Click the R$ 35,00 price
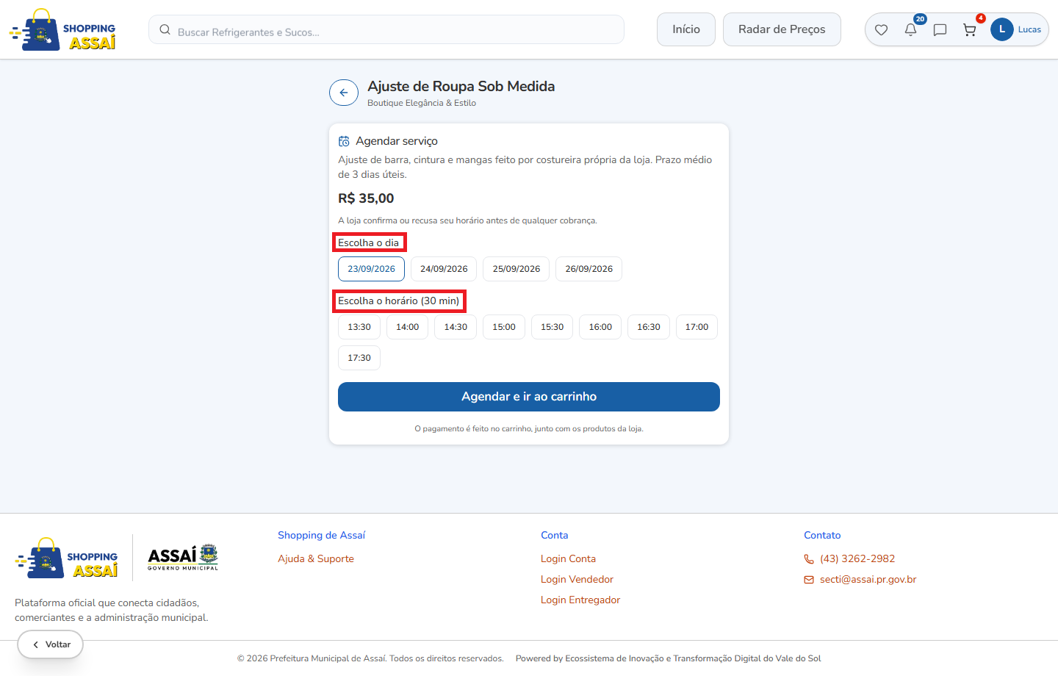The width and height of the screenshot is (1058, 676). point(366,198)
